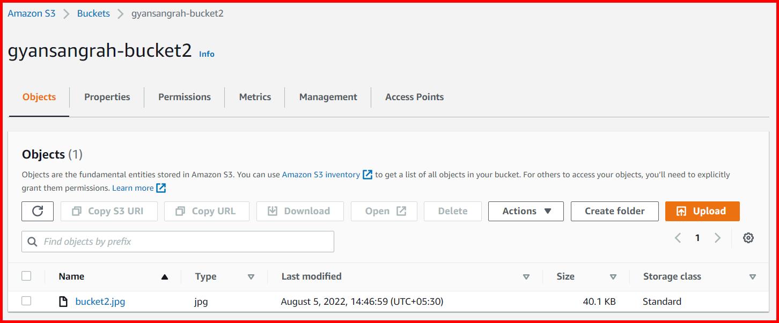Switch to the Permissions tab
Image resolution: width=779 pixels, height=323 pixels.
[184, 97]
